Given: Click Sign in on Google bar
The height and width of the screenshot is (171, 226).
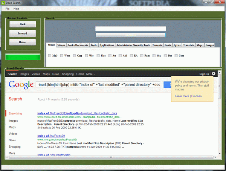Looking at the screenshot, I should pos(204,74).
